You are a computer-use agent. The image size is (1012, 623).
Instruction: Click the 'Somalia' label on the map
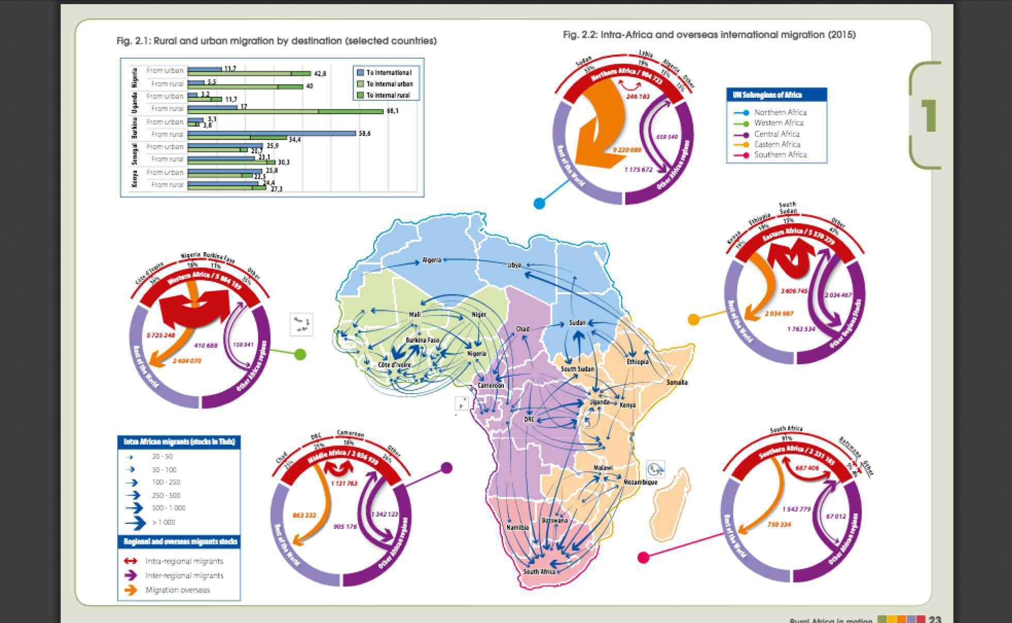click(x=677, y=382)
